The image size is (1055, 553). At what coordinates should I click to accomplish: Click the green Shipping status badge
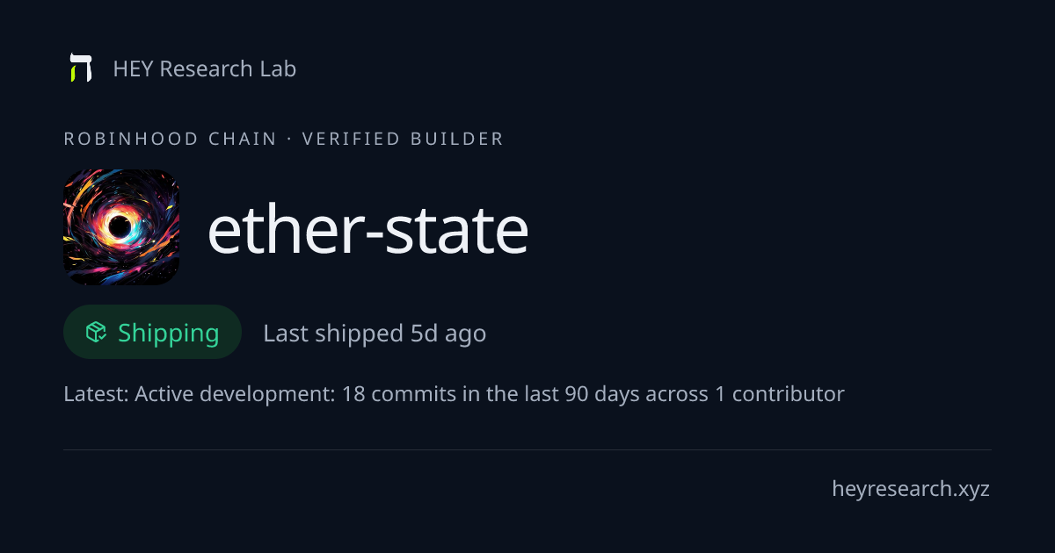[x=153, y=332]
